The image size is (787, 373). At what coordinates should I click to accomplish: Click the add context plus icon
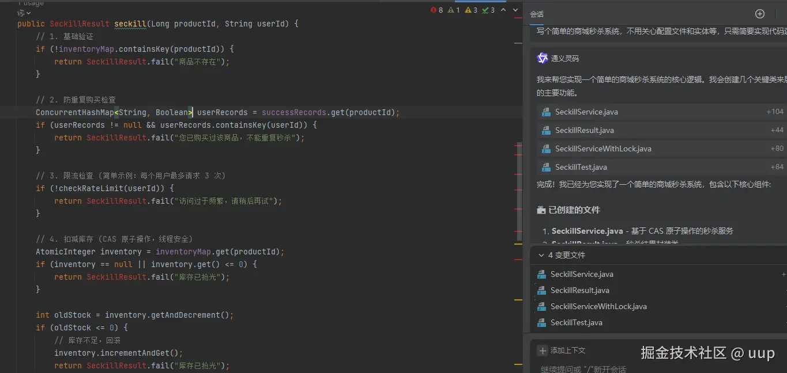tap(542, 351)
